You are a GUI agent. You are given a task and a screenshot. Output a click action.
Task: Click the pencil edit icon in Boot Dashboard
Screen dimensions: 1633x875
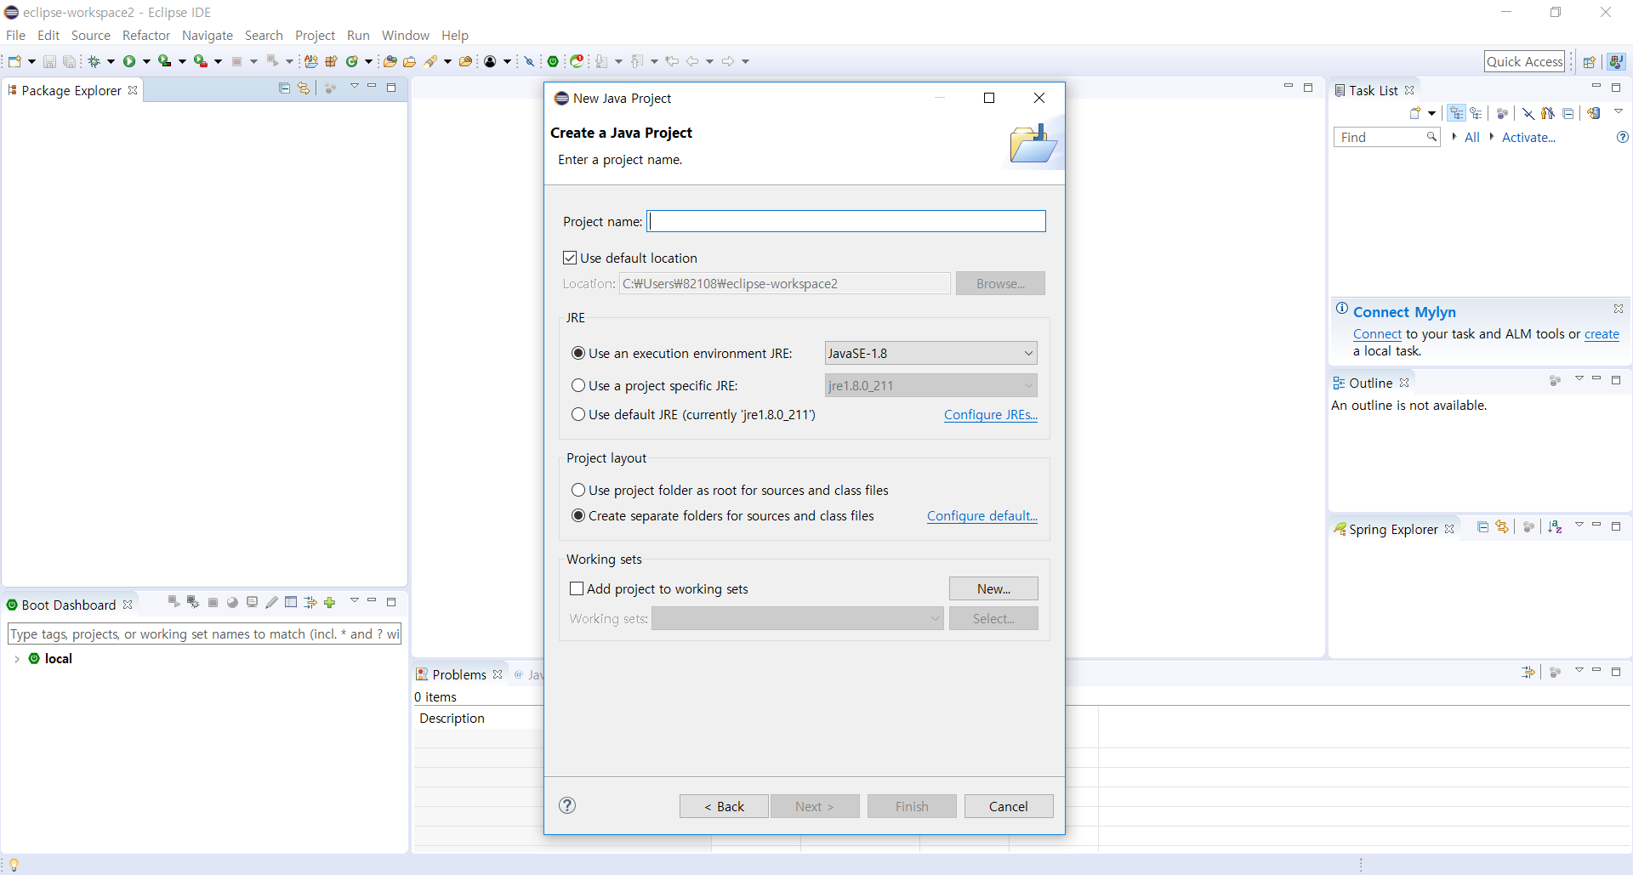coord(271,602)
